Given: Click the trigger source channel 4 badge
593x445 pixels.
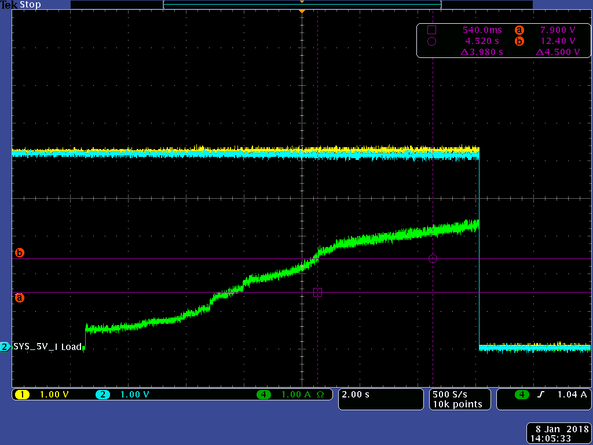Looking at the screenshot, I should (522, 395).
